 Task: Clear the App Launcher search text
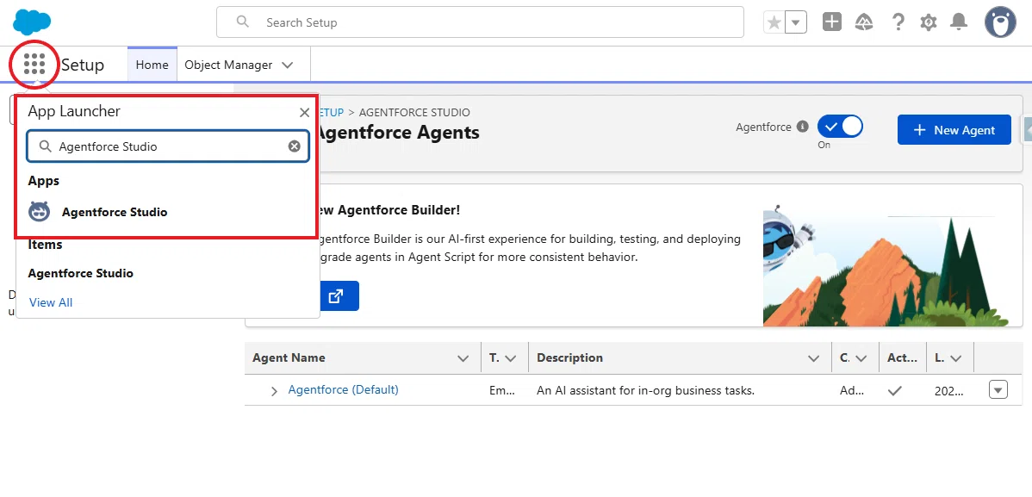(295, 146)
